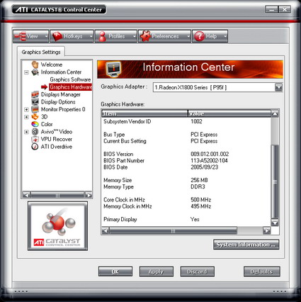
Task: Click the hardware list vertical scrollbar down arrow
Action: (275, 223)
